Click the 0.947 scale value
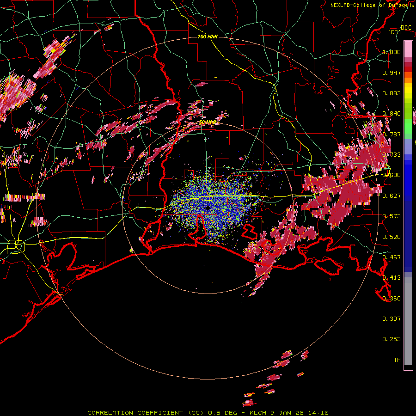Screen dimensions: 416x416 point(392,73)
